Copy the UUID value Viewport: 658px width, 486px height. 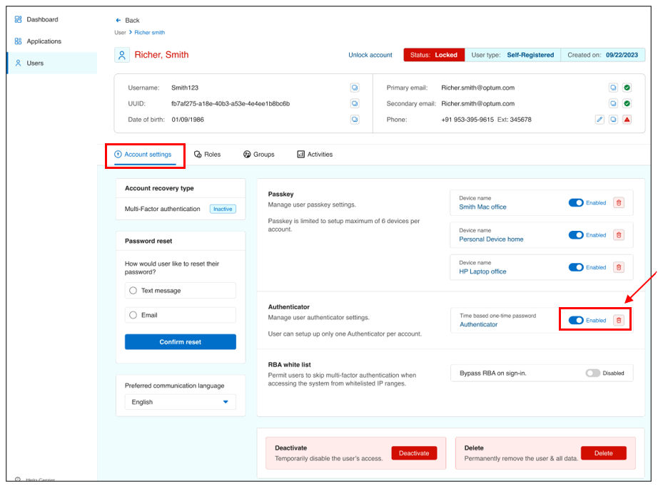355,103
